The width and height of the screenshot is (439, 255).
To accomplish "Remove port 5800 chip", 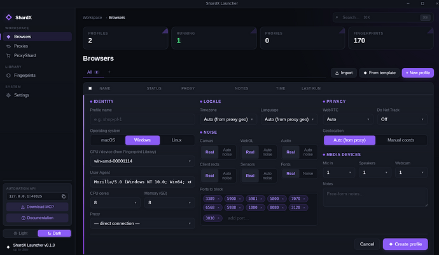I will pos(282,199).
